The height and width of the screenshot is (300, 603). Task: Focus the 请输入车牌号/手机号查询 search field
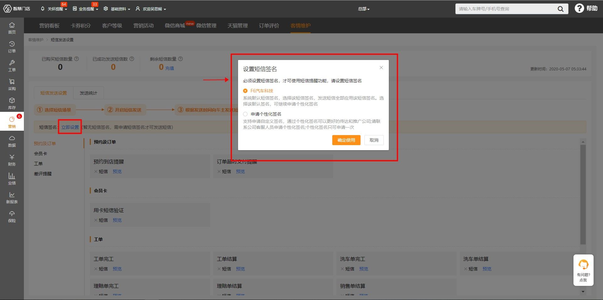pyautogui.click(x=506, y=9)
